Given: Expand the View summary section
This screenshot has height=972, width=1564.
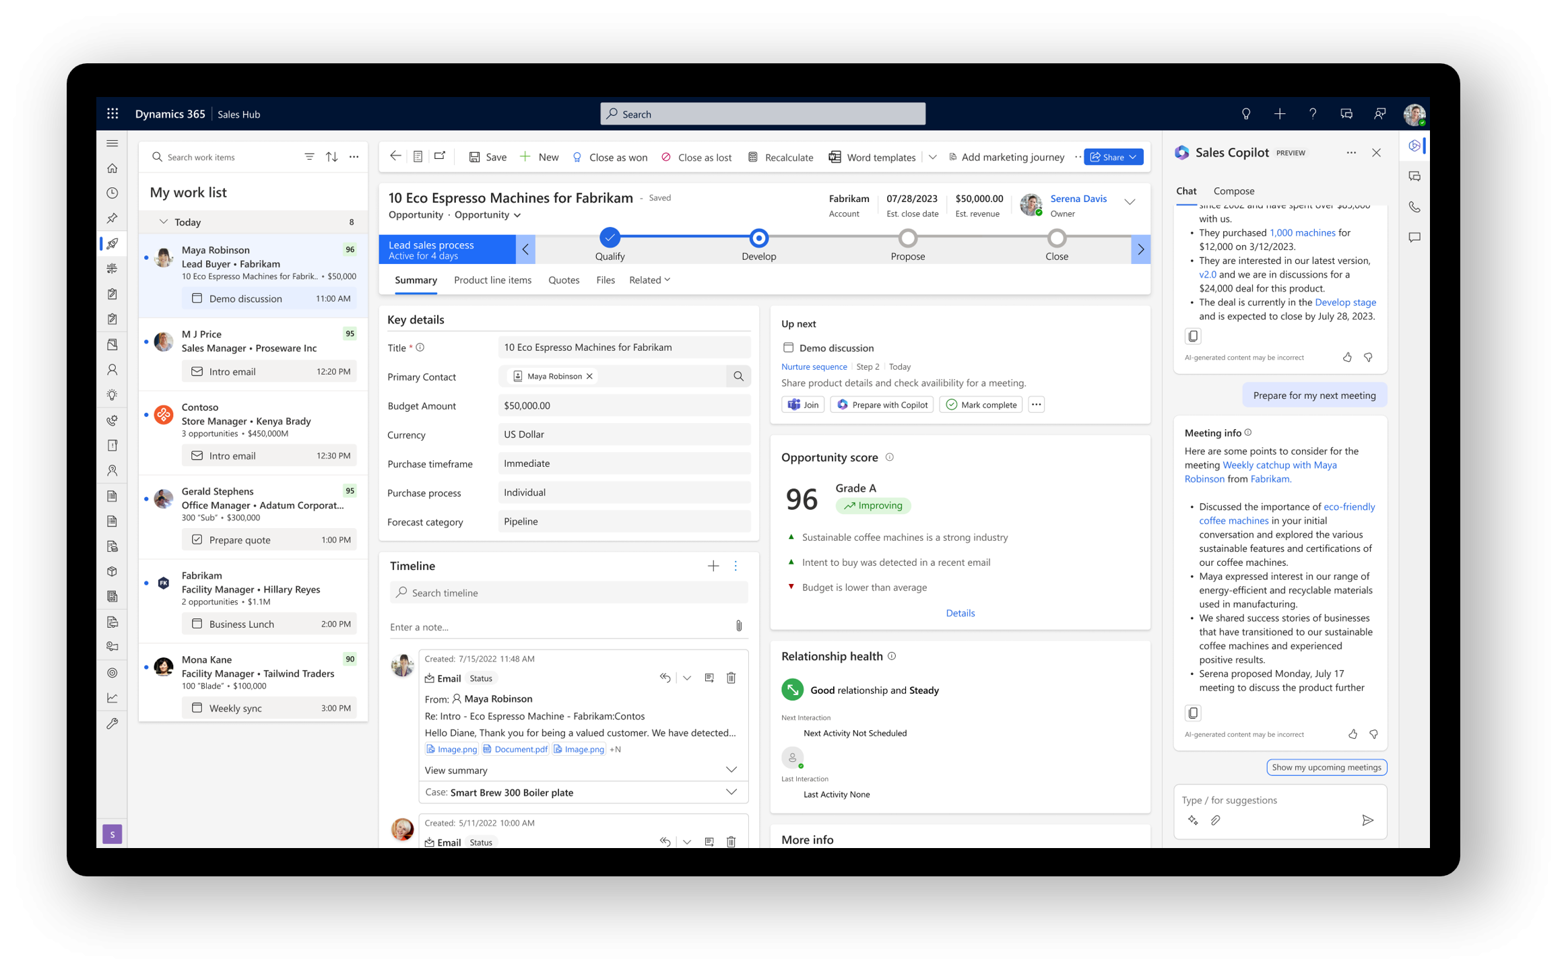Looking at the screenshot, I should point(731,770).
